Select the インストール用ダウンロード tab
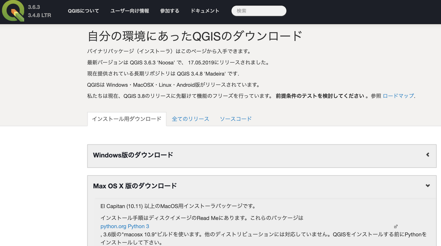 127,119
